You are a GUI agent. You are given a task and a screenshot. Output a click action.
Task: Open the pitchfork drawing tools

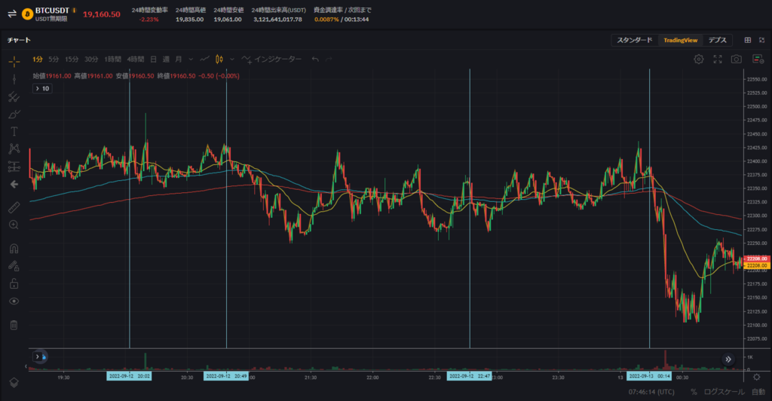tap(14, 97)
